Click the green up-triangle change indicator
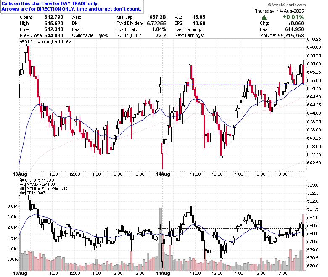 coord(264,17)
